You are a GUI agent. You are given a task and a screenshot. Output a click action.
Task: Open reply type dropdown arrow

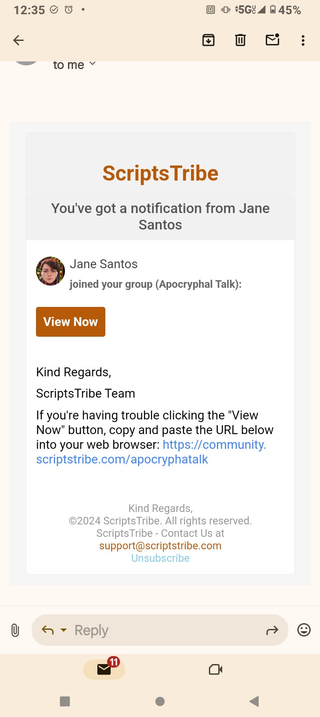point(64,630)
